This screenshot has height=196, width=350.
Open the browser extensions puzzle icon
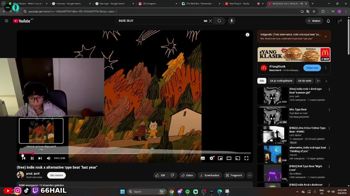(323, 11)
